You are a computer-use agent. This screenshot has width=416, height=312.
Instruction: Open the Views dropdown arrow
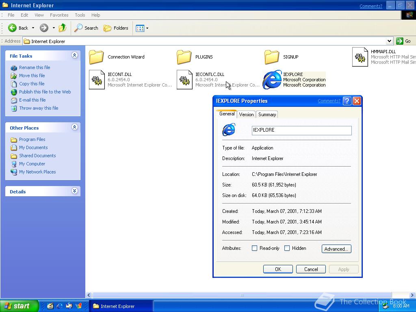(x=147, y=28)
